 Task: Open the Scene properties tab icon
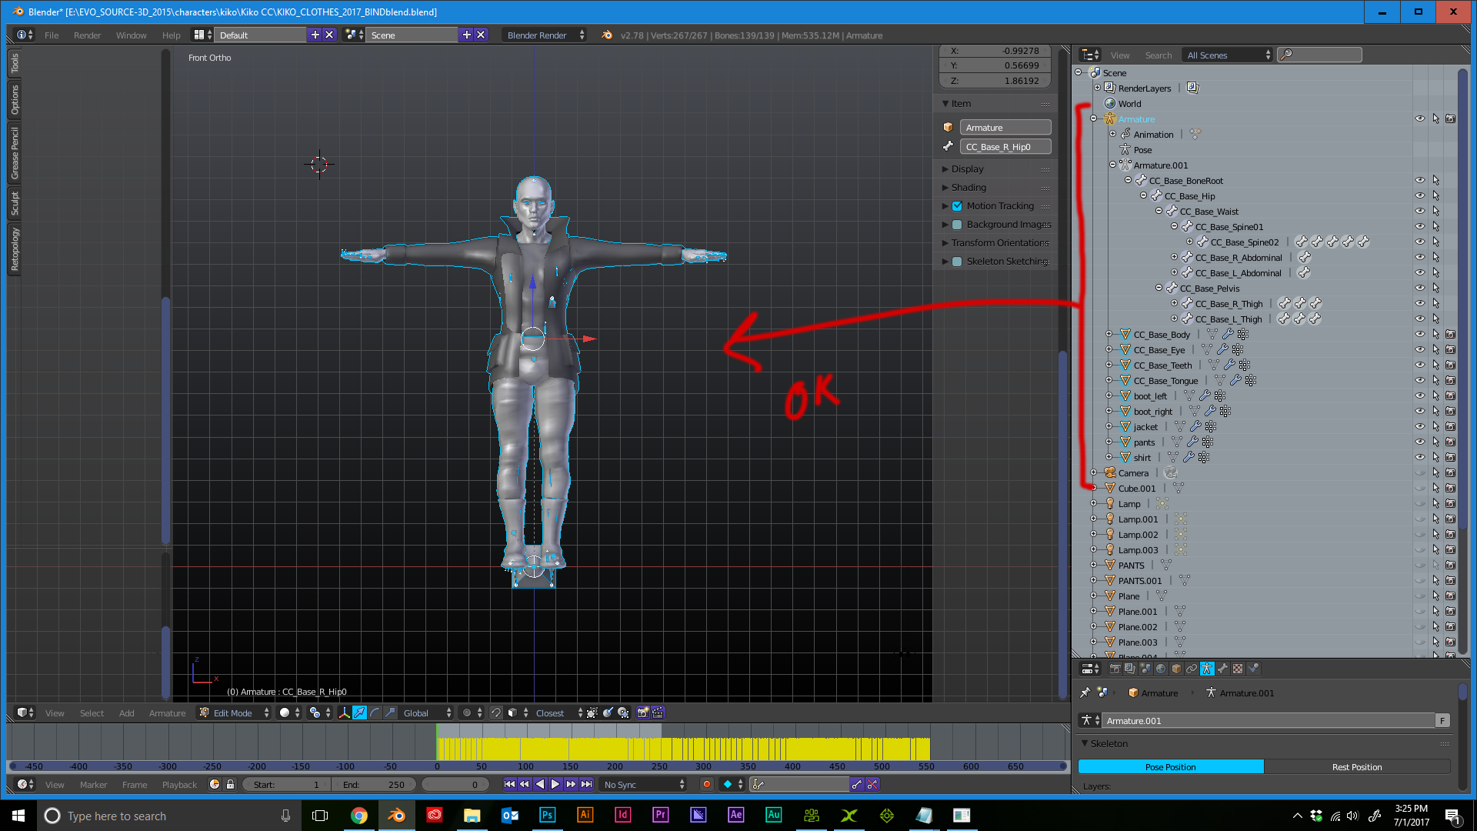[x=1145, y=669]
